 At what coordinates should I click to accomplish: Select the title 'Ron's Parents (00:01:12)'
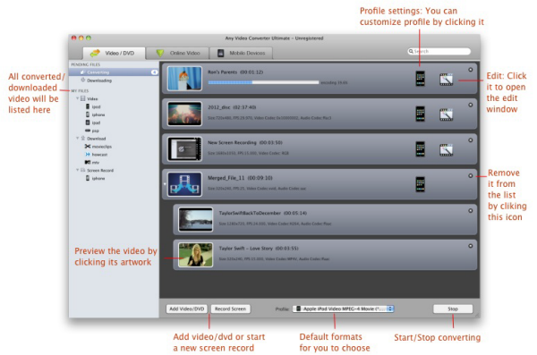(x=235, y=72)
